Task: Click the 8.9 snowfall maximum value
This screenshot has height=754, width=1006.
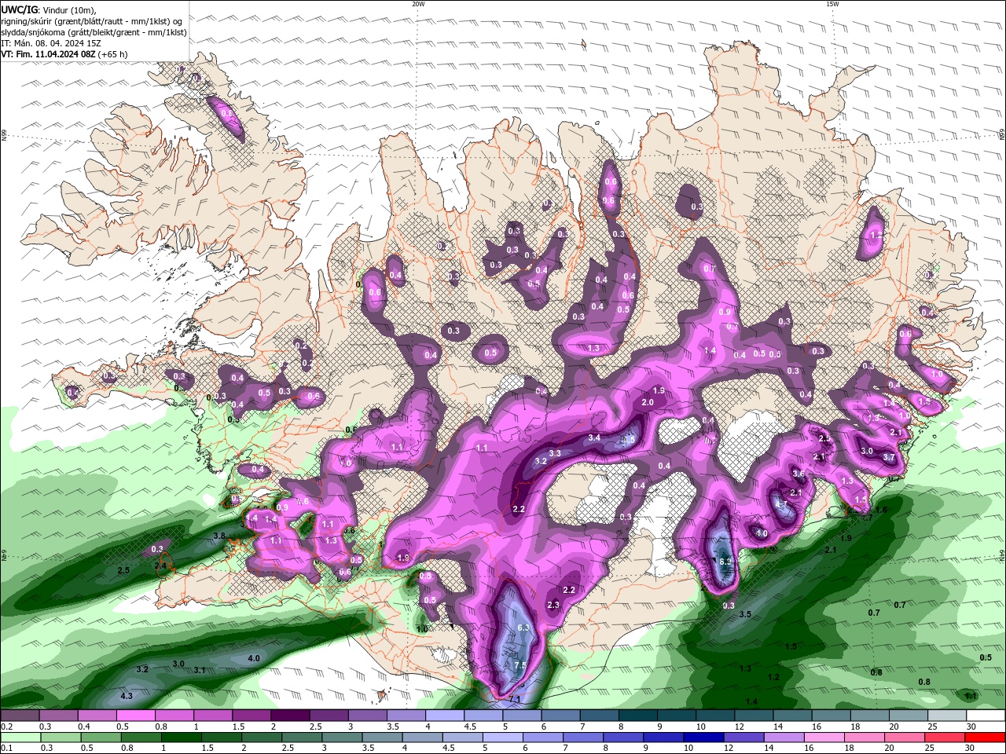Action: (x=725, y=562)
